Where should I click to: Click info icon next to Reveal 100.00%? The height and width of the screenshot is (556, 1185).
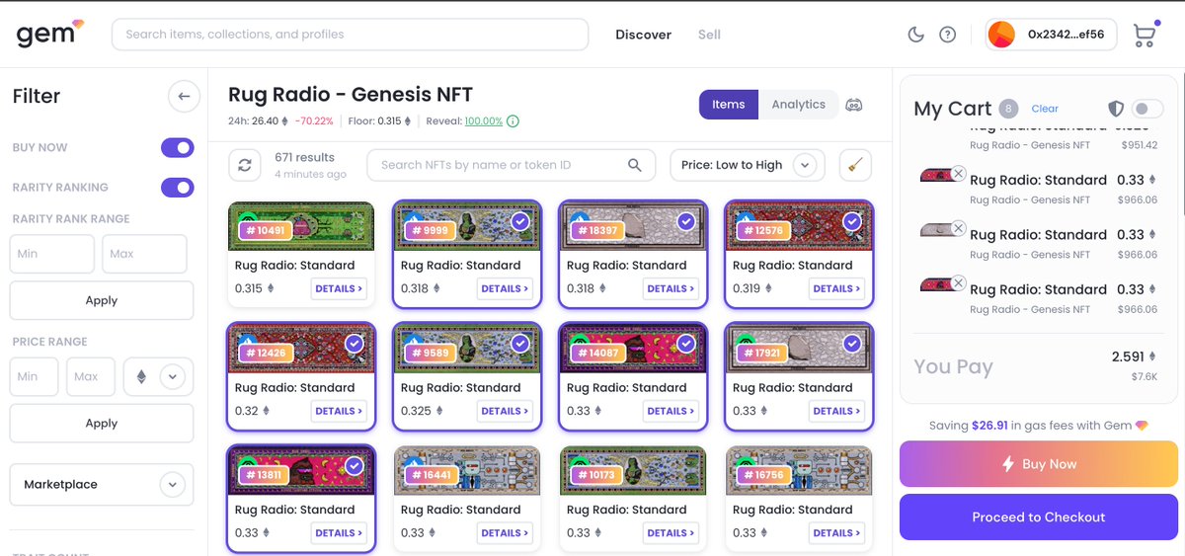[513, 121]
